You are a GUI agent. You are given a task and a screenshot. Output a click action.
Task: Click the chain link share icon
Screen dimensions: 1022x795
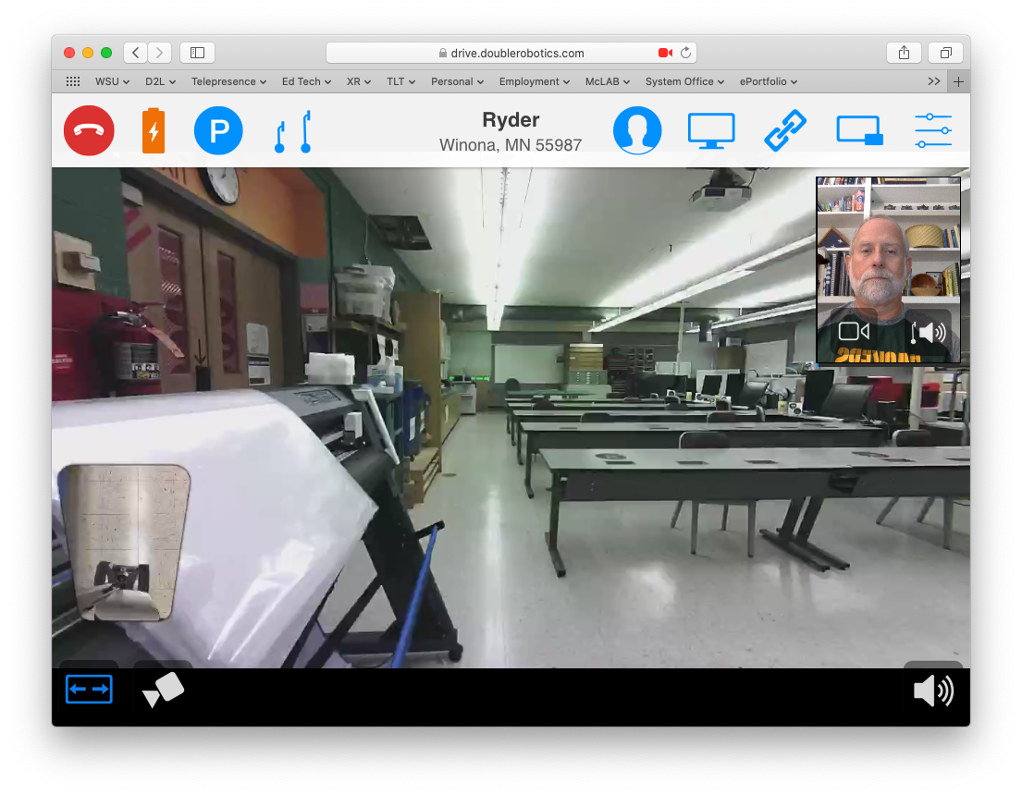pos(785,131)
